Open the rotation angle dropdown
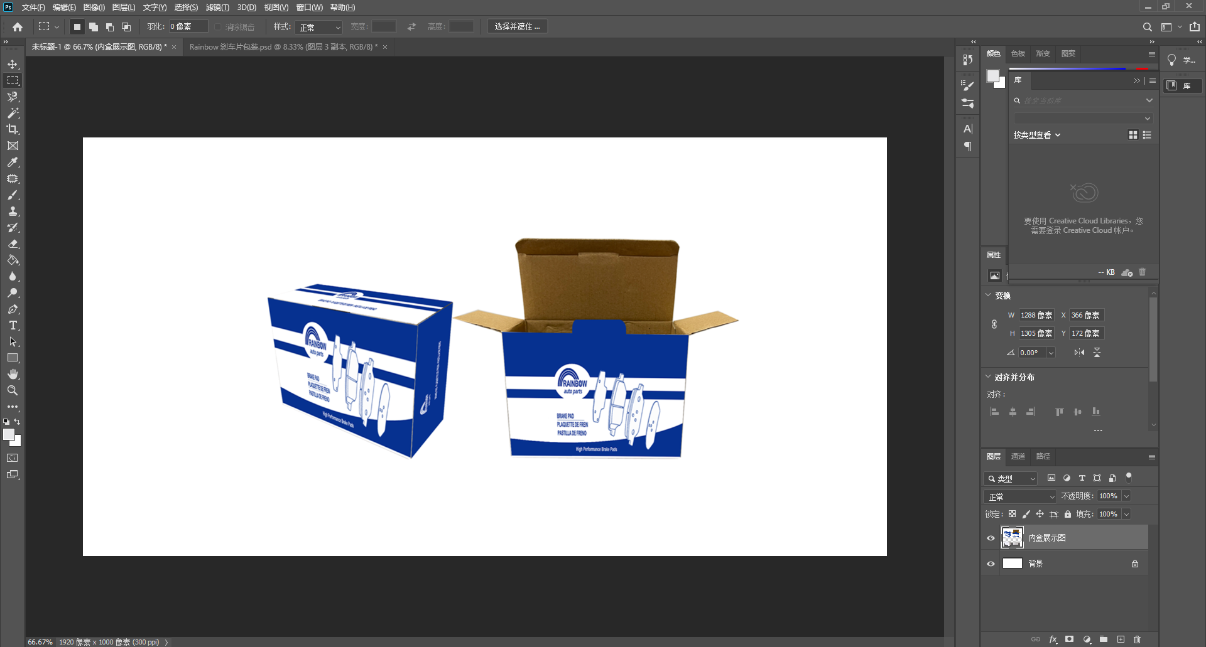1206x647 pixels. click(1051, 353)
